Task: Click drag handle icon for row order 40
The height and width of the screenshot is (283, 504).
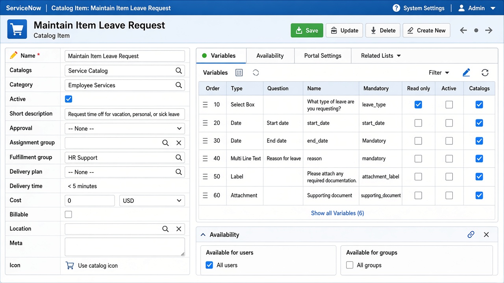Action: pos(205,158)
